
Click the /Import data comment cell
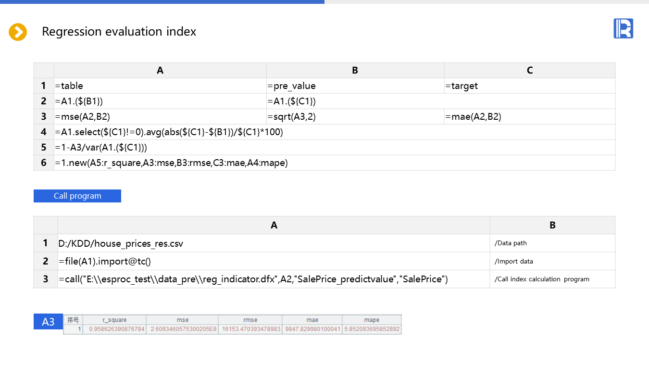tap(552, 261)
